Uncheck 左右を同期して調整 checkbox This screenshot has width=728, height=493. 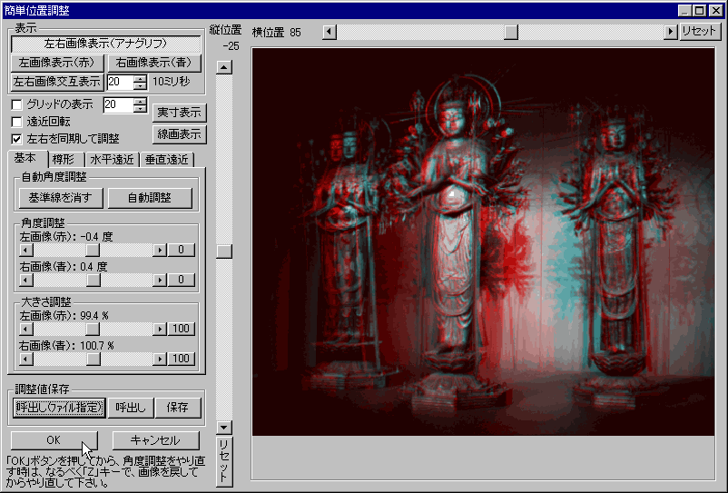(x=16, y=139)
